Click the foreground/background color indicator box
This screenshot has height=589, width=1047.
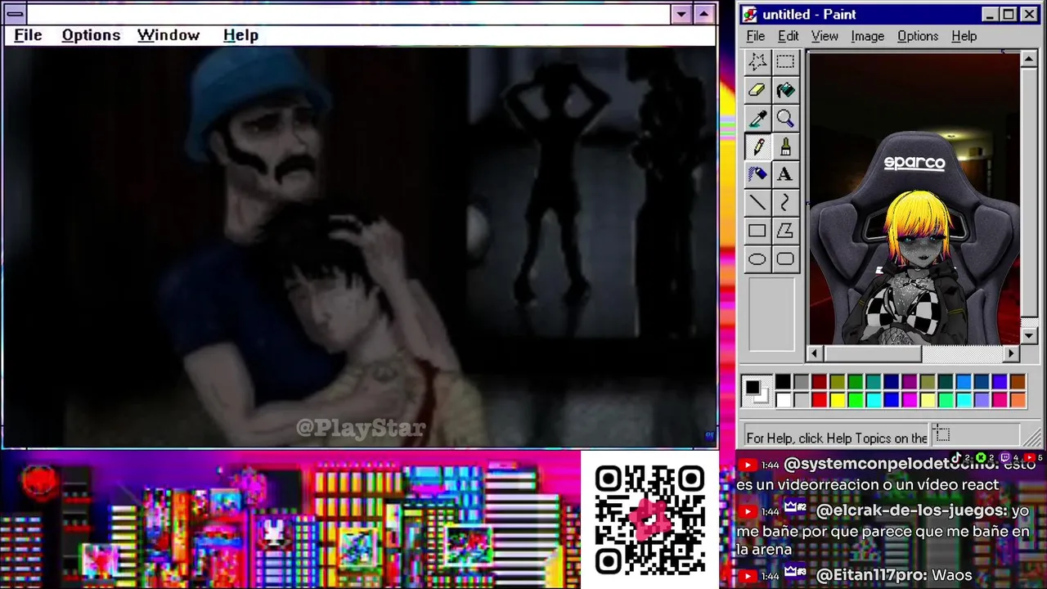click(757, 391)
